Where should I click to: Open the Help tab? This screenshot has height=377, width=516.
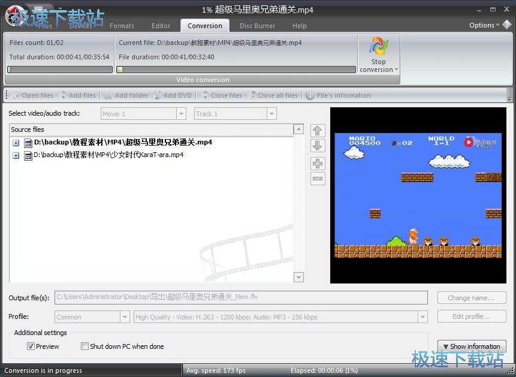tap(299, 26)
